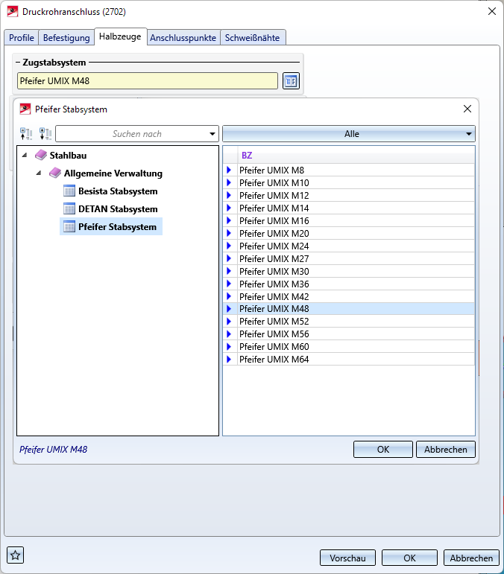Open the Anschlusspunkte tab
The image size is (504, 574).
(x=183, y=38)
